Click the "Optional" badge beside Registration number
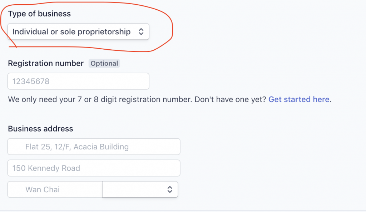The width and height of the screenshot is (366, 212). (x=104, y=64)
